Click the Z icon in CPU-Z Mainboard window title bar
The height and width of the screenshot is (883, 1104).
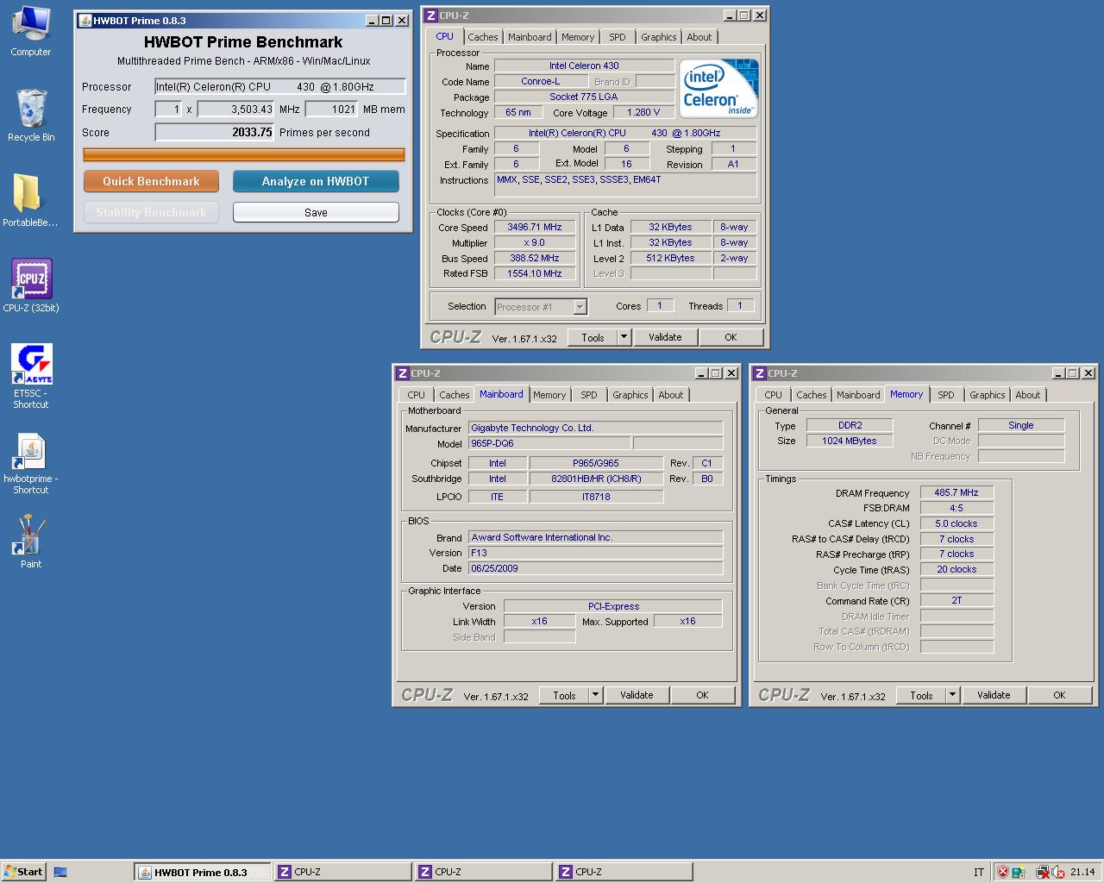click(403, 373)
